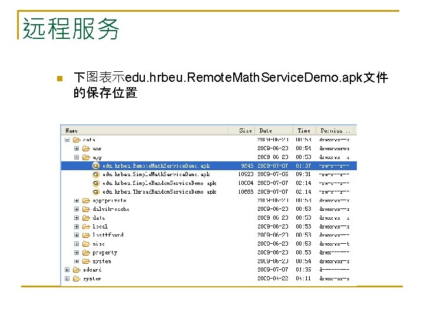Viewport: 424px width, 318px height.
Task: Collapse the top-level data folder
Action: pos(67,140)
